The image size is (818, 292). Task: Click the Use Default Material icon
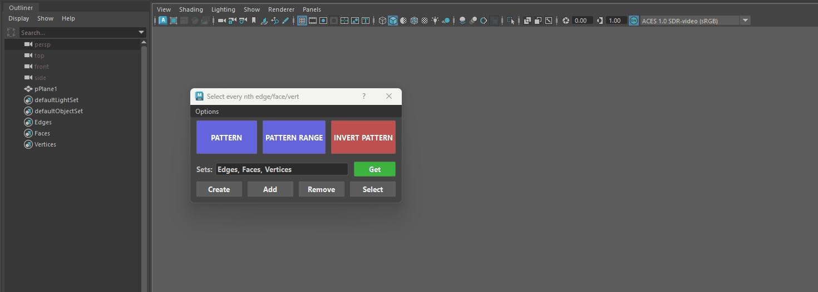403,21
